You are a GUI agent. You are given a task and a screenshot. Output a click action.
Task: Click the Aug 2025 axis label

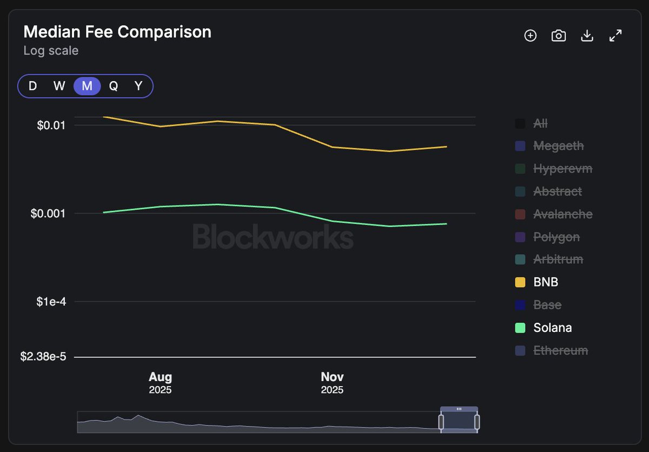click(x=160, y=383)
